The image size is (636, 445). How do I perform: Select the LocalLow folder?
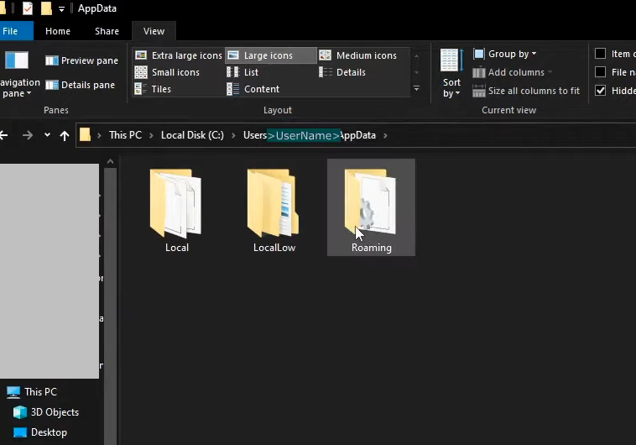274,211
